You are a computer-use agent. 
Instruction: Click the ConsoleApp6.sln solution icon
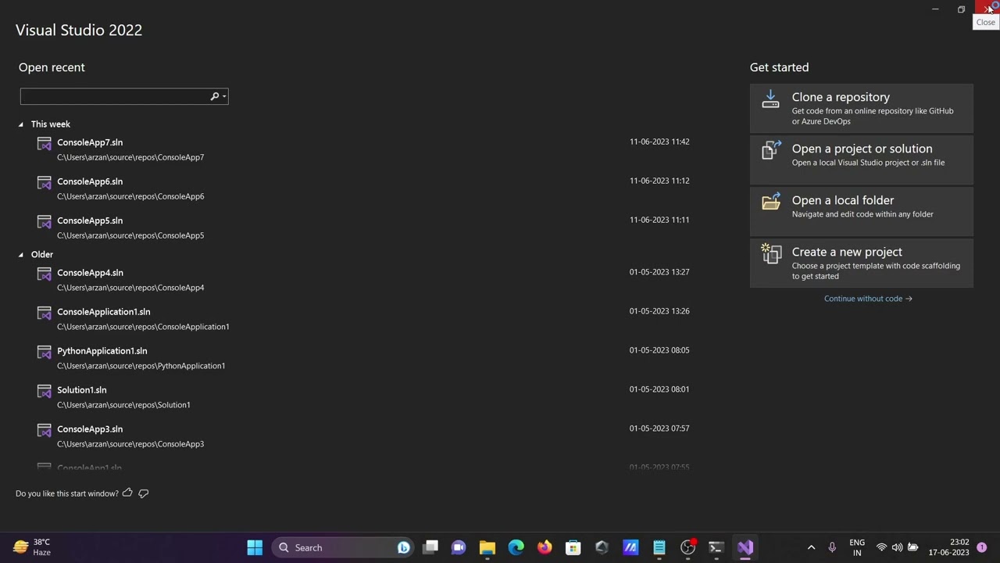pos(44,183)
